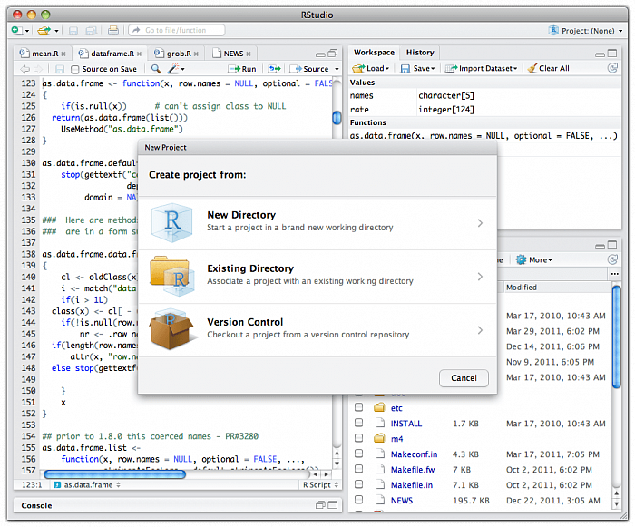Click the files pane vertical scrollbar thumb
The image size is (635, 527).
(x=616, y=337)
